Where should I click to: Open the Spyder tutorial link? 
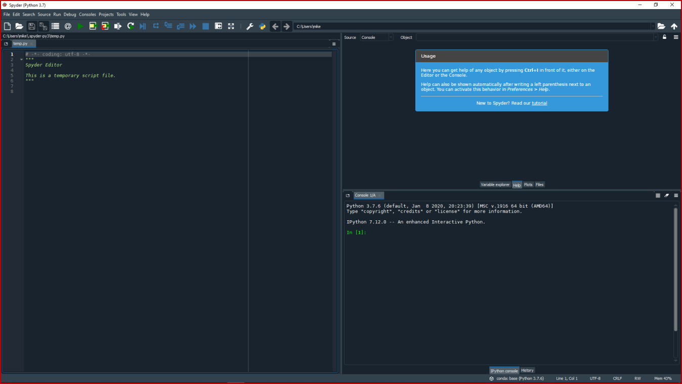coord(539,103)
